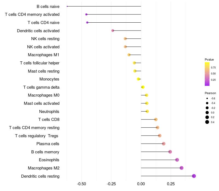This screenshot has width=219, height=191.
Task: Click the Pvalue color gradient bar
Action: 207,74
